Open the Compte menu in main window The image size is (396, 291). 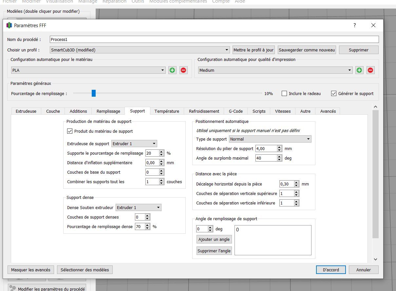tap(221, 2)
